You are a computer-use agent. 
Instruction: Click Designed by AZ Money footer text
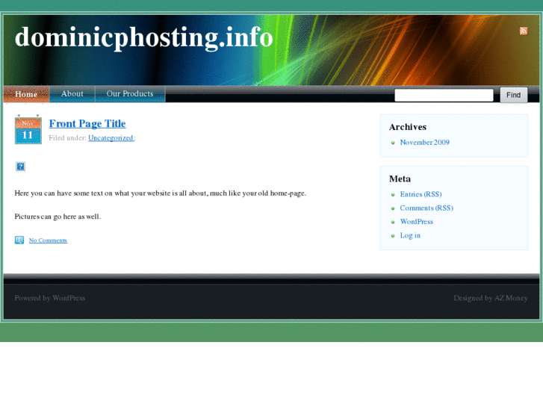click(x=491, y=298)
